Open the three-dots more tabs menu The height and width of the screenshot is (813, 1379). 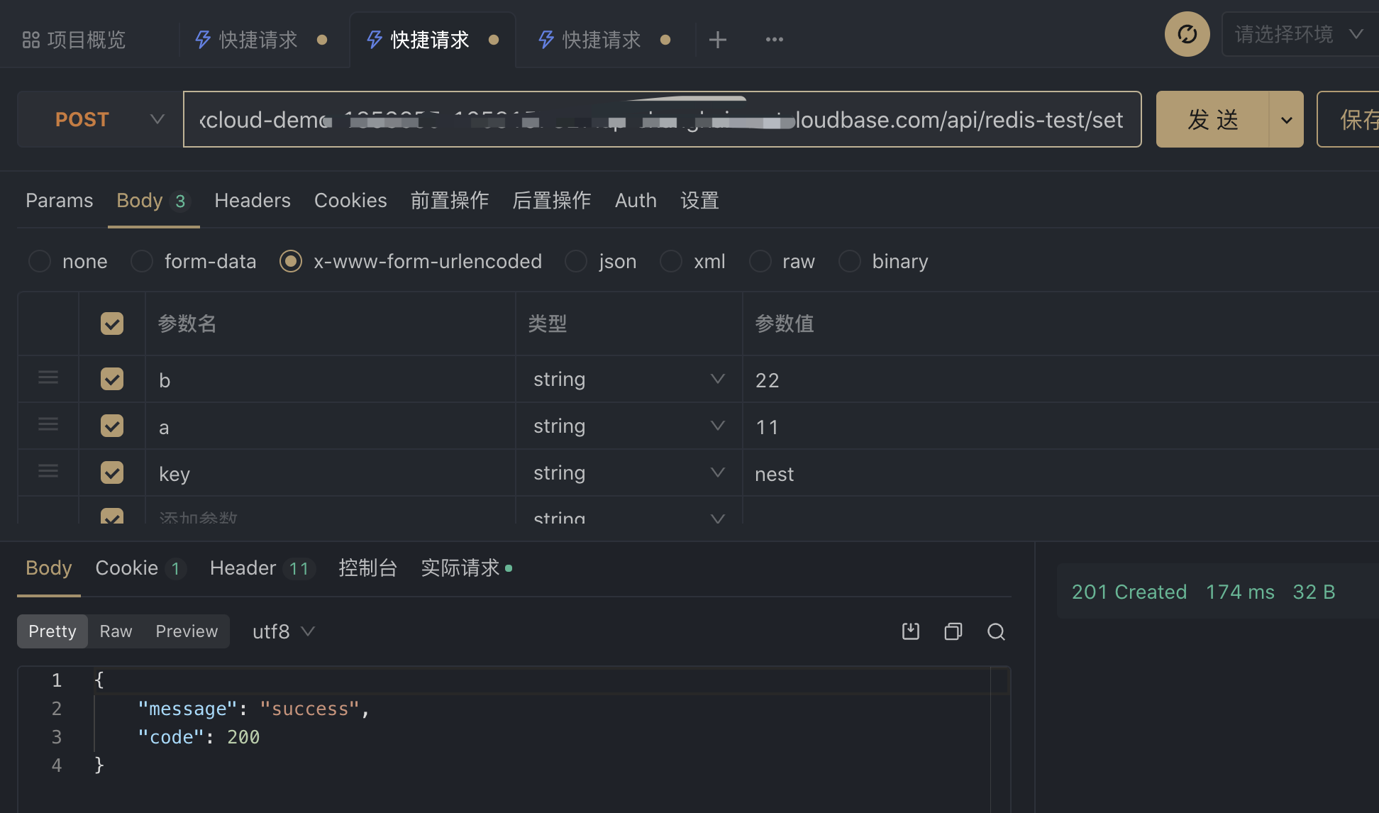point(774,40)
